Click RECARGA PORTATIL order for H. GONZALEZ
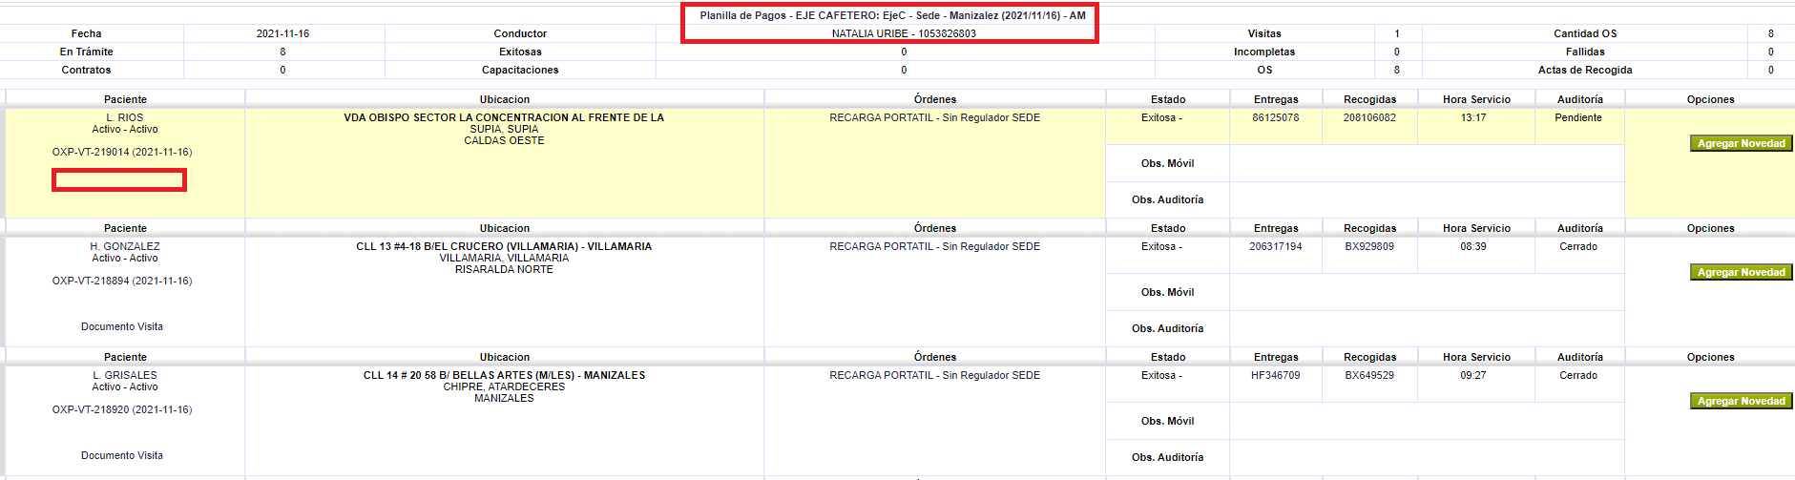Screen dimensions: 1795x480 click(934, 246)
